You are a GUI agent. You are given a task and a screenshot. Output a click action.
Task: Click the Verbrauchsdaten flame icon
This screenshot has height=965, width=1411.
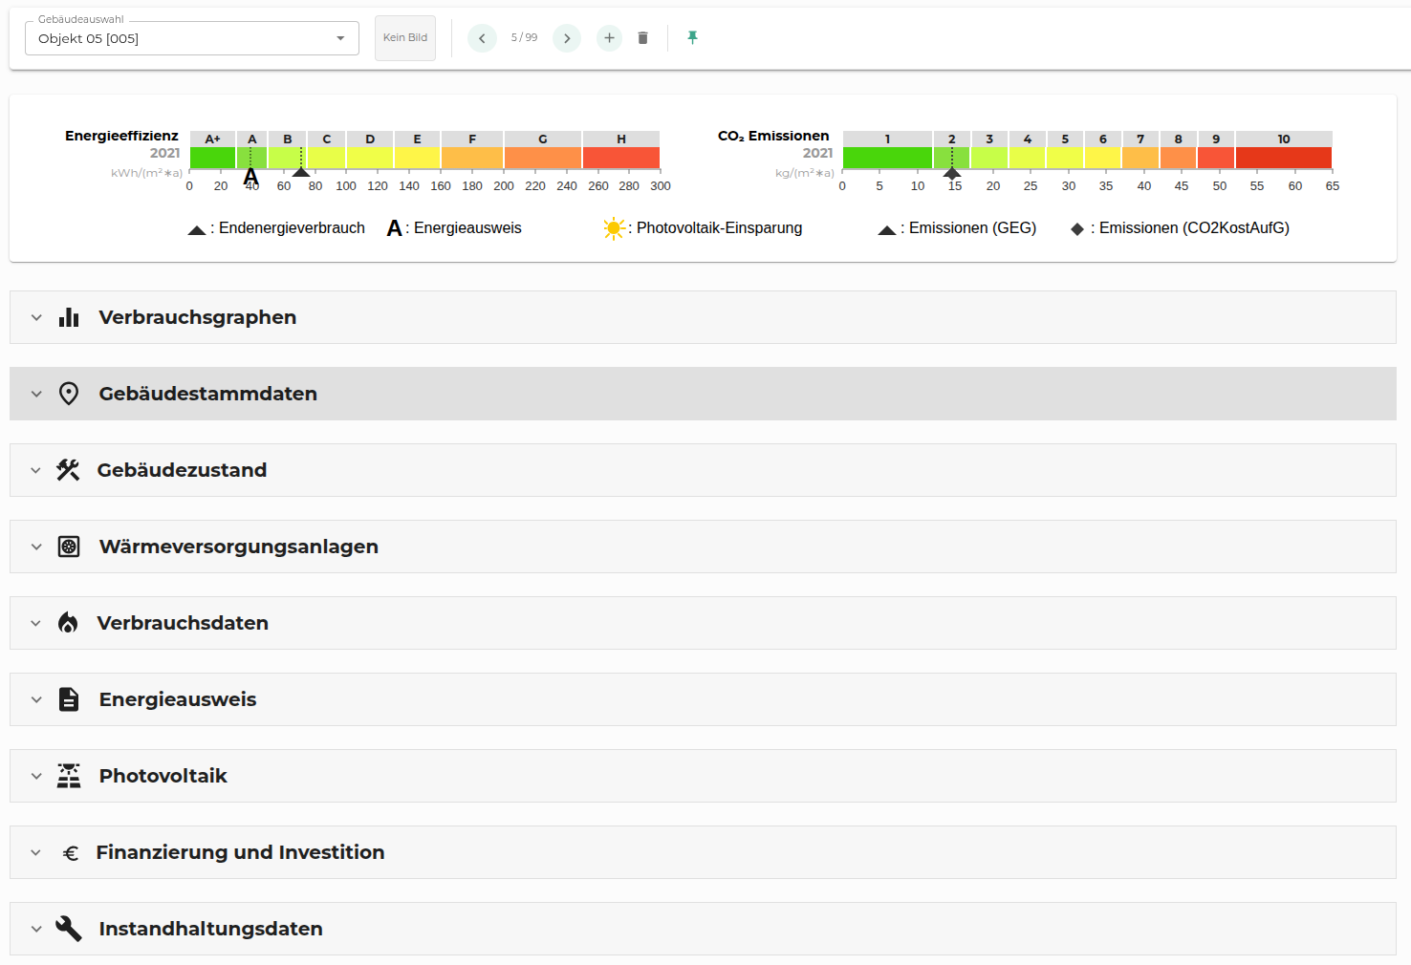click(68, 623)
